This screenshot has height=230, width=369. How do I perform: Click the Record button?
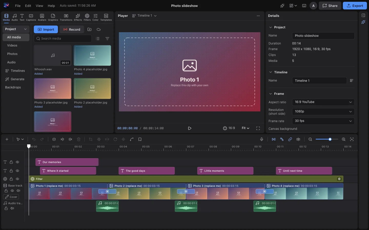[72, 29]
